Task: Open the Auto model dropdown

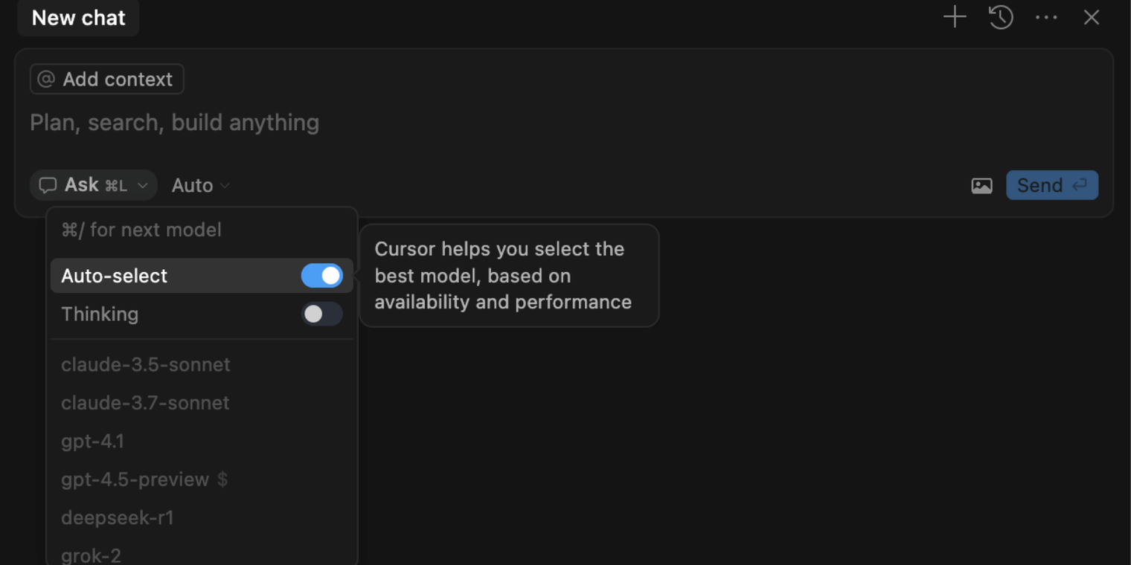Action: pos(201,186)
